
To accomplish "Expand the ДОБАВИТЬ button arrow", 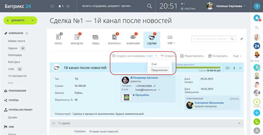I will click(33, 20).
